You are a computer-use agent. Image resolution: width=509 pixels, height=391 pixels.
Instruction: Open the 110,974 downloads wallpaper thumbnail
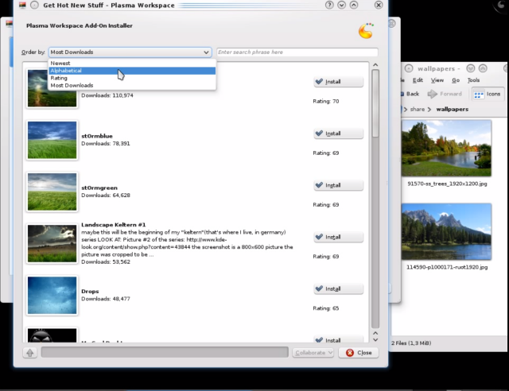[x=52, y=88]
